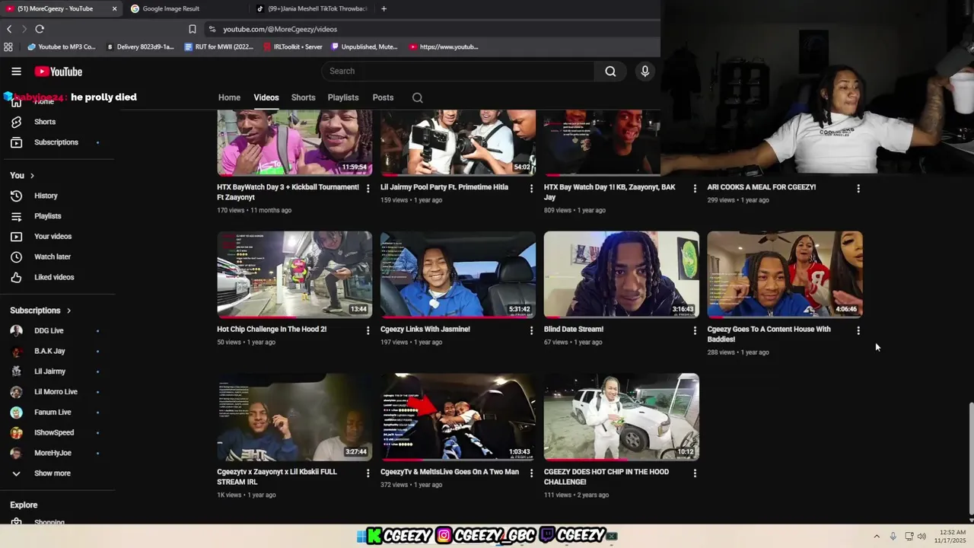Open Youtube to MP3 bookmark

[x=61, y=46]
